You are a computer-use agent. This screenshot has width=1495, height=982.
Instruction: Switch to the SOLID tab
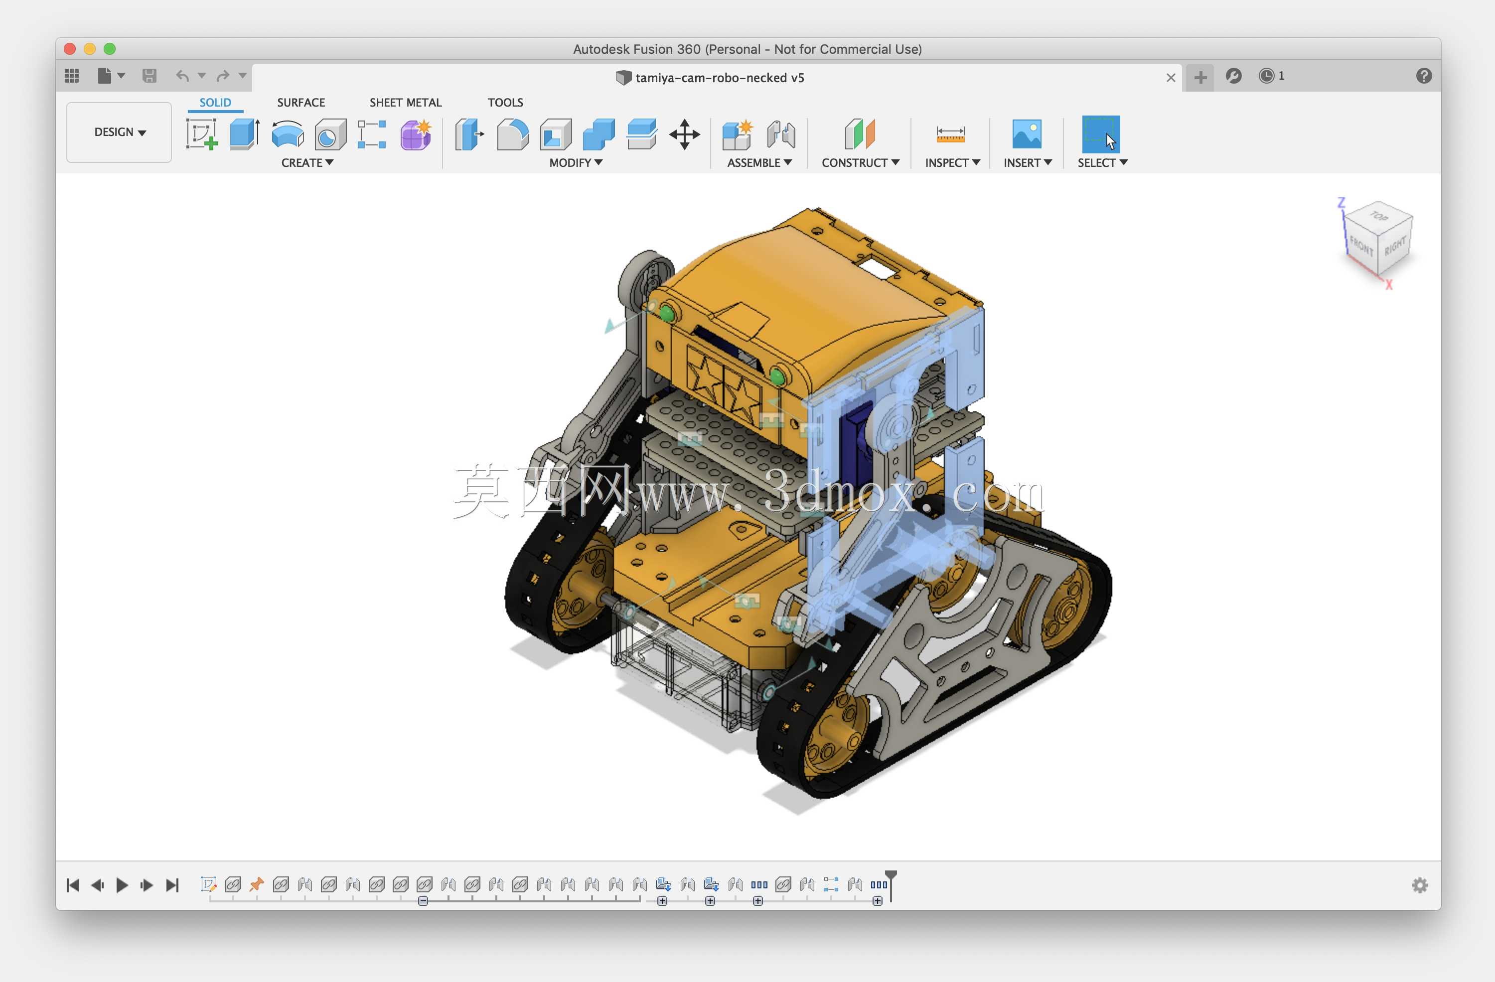pyautogui.click(x=215, y=103)
